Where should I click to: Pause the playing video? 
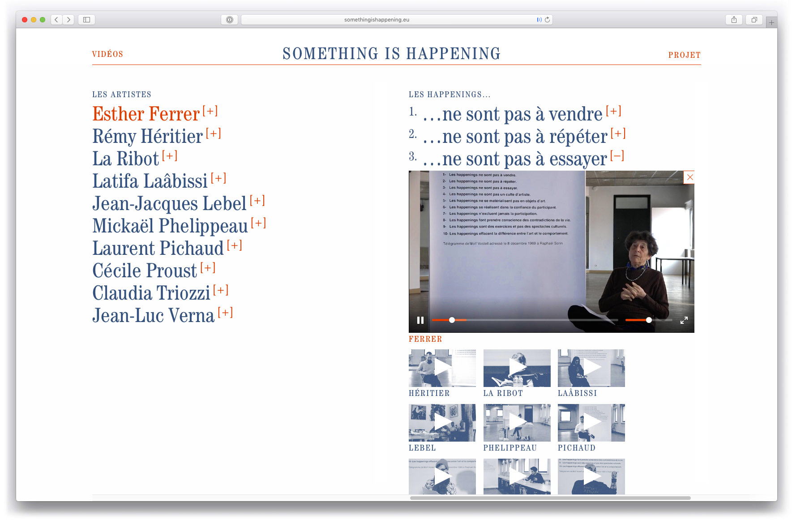point(420,320)
